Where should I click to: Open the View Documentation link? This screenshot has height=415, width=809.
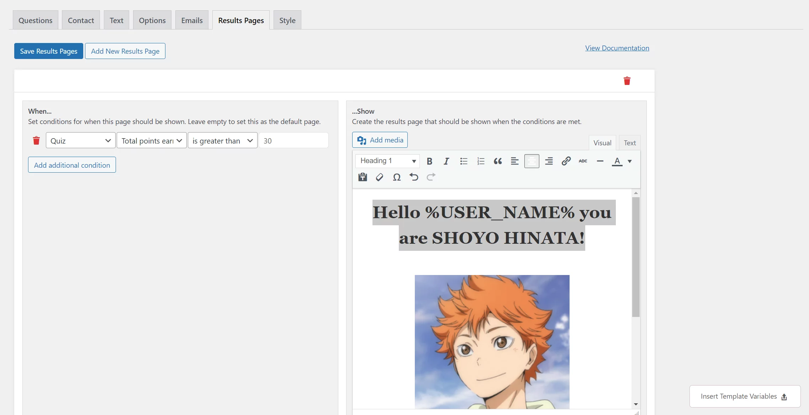(x=617, y=48)
